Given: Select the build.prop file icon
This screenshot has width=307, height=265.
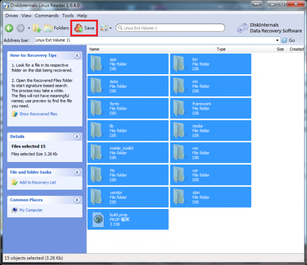Looking at the screenshot, I should (98, 219).
